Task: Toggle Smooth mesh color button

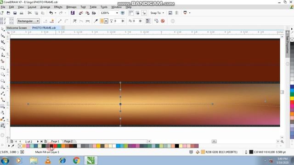Action: (148, 21)
